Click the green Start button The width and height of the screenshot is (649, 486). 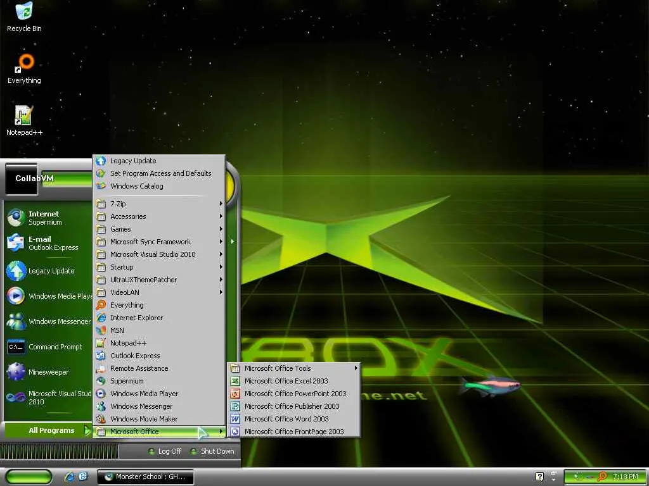coord(29,477)
